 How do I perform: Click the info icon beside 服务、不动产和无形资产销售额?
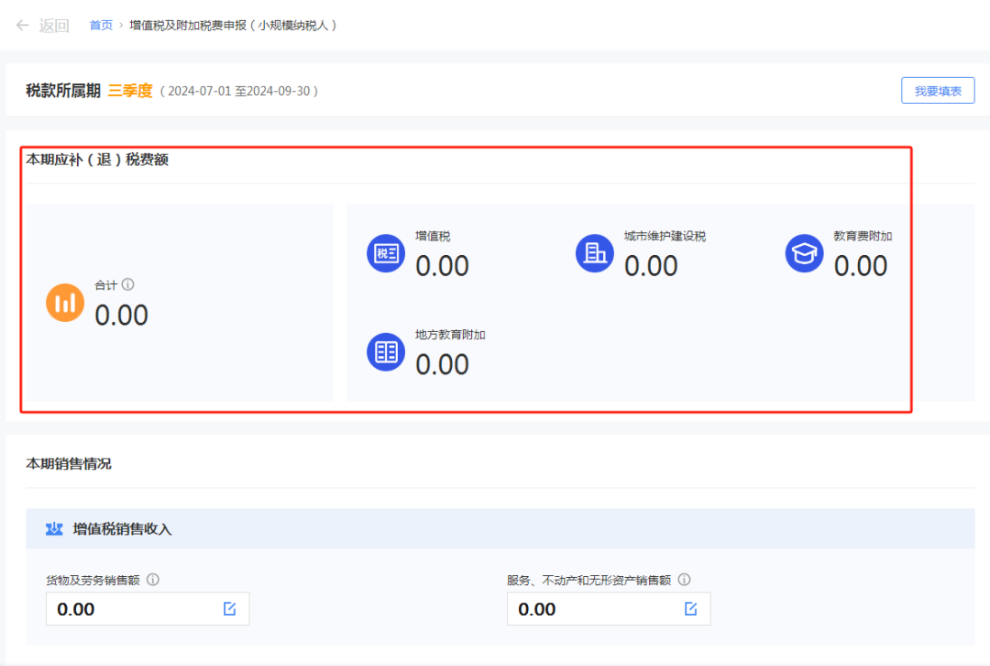coord(684,580)
